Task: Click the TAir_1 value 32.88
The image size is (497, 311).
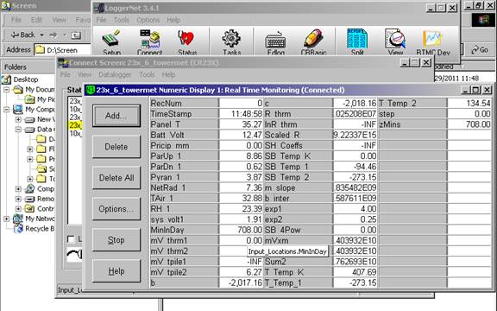Action: click(x=241, y=199)
